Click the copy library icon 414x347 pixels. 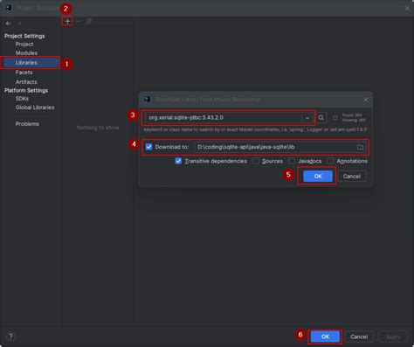coord(89,21)
